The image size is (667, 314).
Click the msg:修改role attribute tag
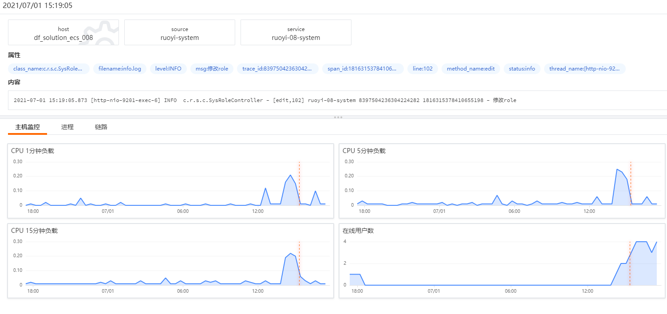click(x=212, y=69)
